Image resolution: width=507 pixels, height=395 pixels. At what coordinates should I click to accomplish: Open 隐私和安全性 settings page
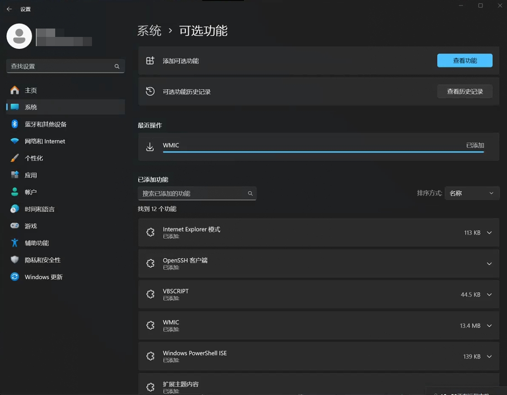point(66,260)
